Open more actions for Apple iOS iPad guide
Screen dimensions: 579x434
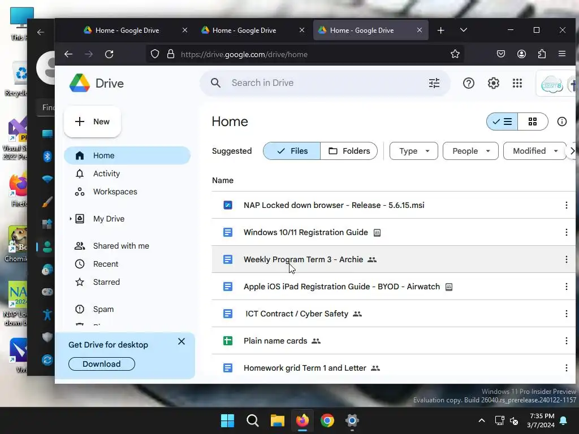pos(566,287)
